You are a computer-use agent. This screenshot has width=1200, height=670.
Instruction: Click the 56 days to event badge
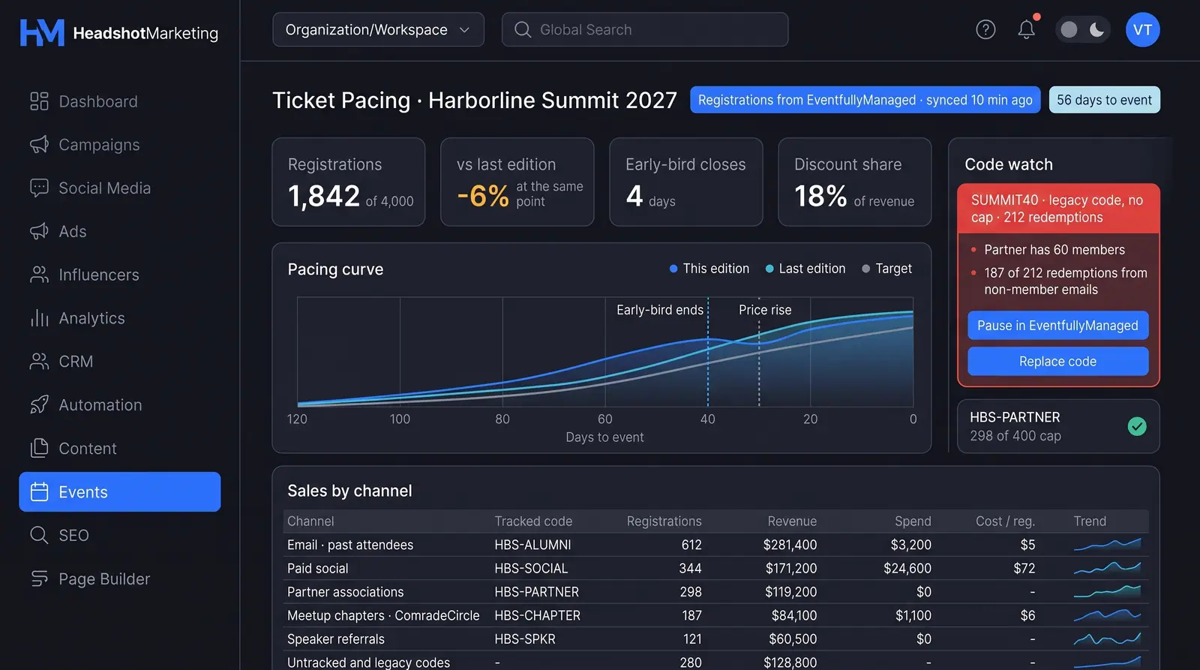[x=1104, y=100]
